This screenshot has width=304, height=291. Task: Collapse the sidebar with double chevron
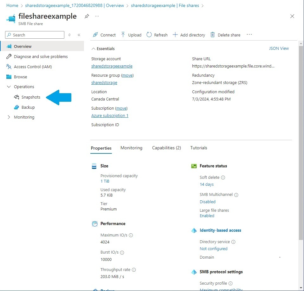click(x=79, y=35)
